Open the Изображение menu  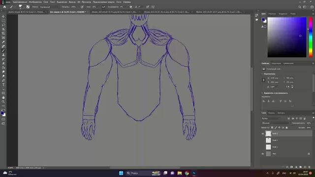click(x=35, y=2)
